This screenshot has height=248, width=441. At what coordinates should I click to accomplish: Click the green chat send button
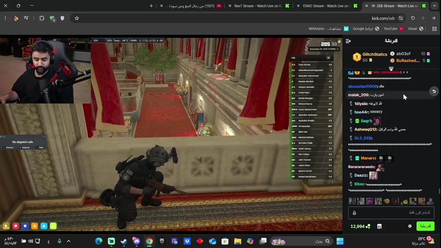coord(425,226)
